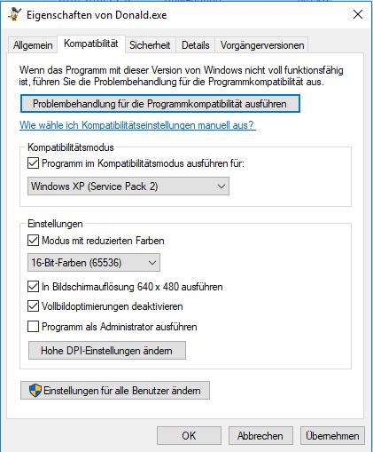Viewport: 373px width, 452px height.
Task: Select the Vorgängerversionen tab
Action: pyautogui.click(x=262, y=45)
